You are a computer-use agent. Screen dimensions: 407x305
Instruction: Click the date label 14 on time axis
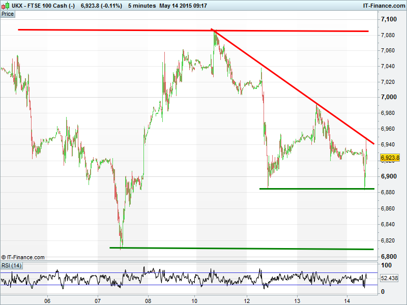347,301
